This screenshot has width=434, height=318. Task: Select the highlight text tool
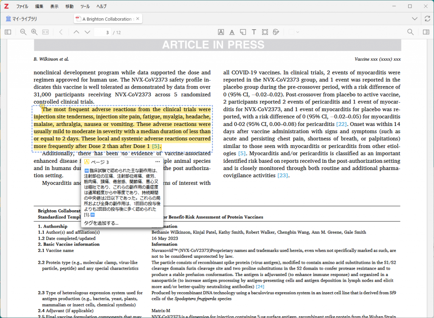point(221,32)
